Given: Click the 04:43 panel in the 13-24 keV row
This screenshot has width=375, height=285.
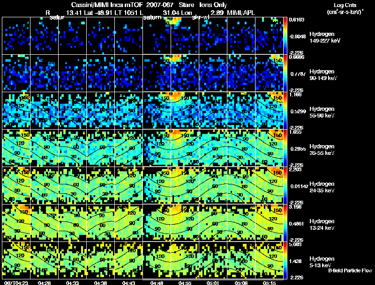Looking at the screenshot, I should click(x=128, y=223).
